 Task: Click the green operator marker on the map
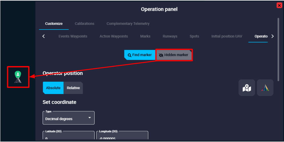18,75
